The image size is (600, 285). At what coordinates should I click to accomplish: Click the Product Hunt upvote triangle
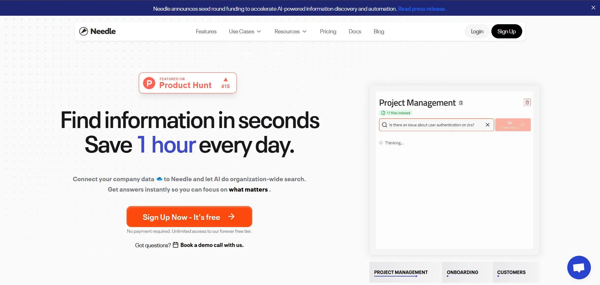click(x=226, y=80)
